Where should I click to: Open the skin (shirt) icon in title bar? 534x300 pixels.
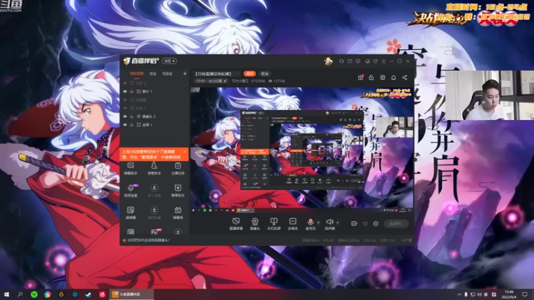[375, 61]
